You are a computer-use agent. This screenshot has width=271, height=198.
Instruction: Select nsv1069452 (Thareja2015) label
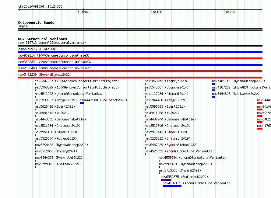[167, 81]
